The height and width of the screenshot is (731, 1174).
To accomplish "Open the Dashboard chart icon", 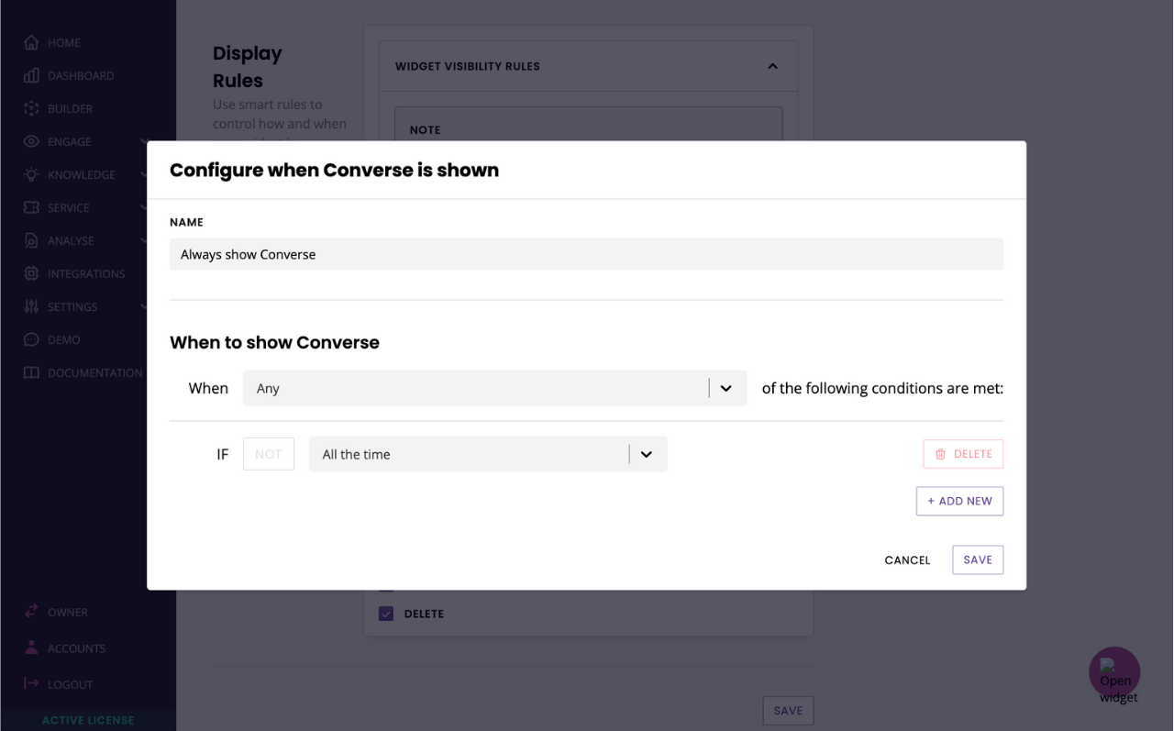I will coord(31,75).
